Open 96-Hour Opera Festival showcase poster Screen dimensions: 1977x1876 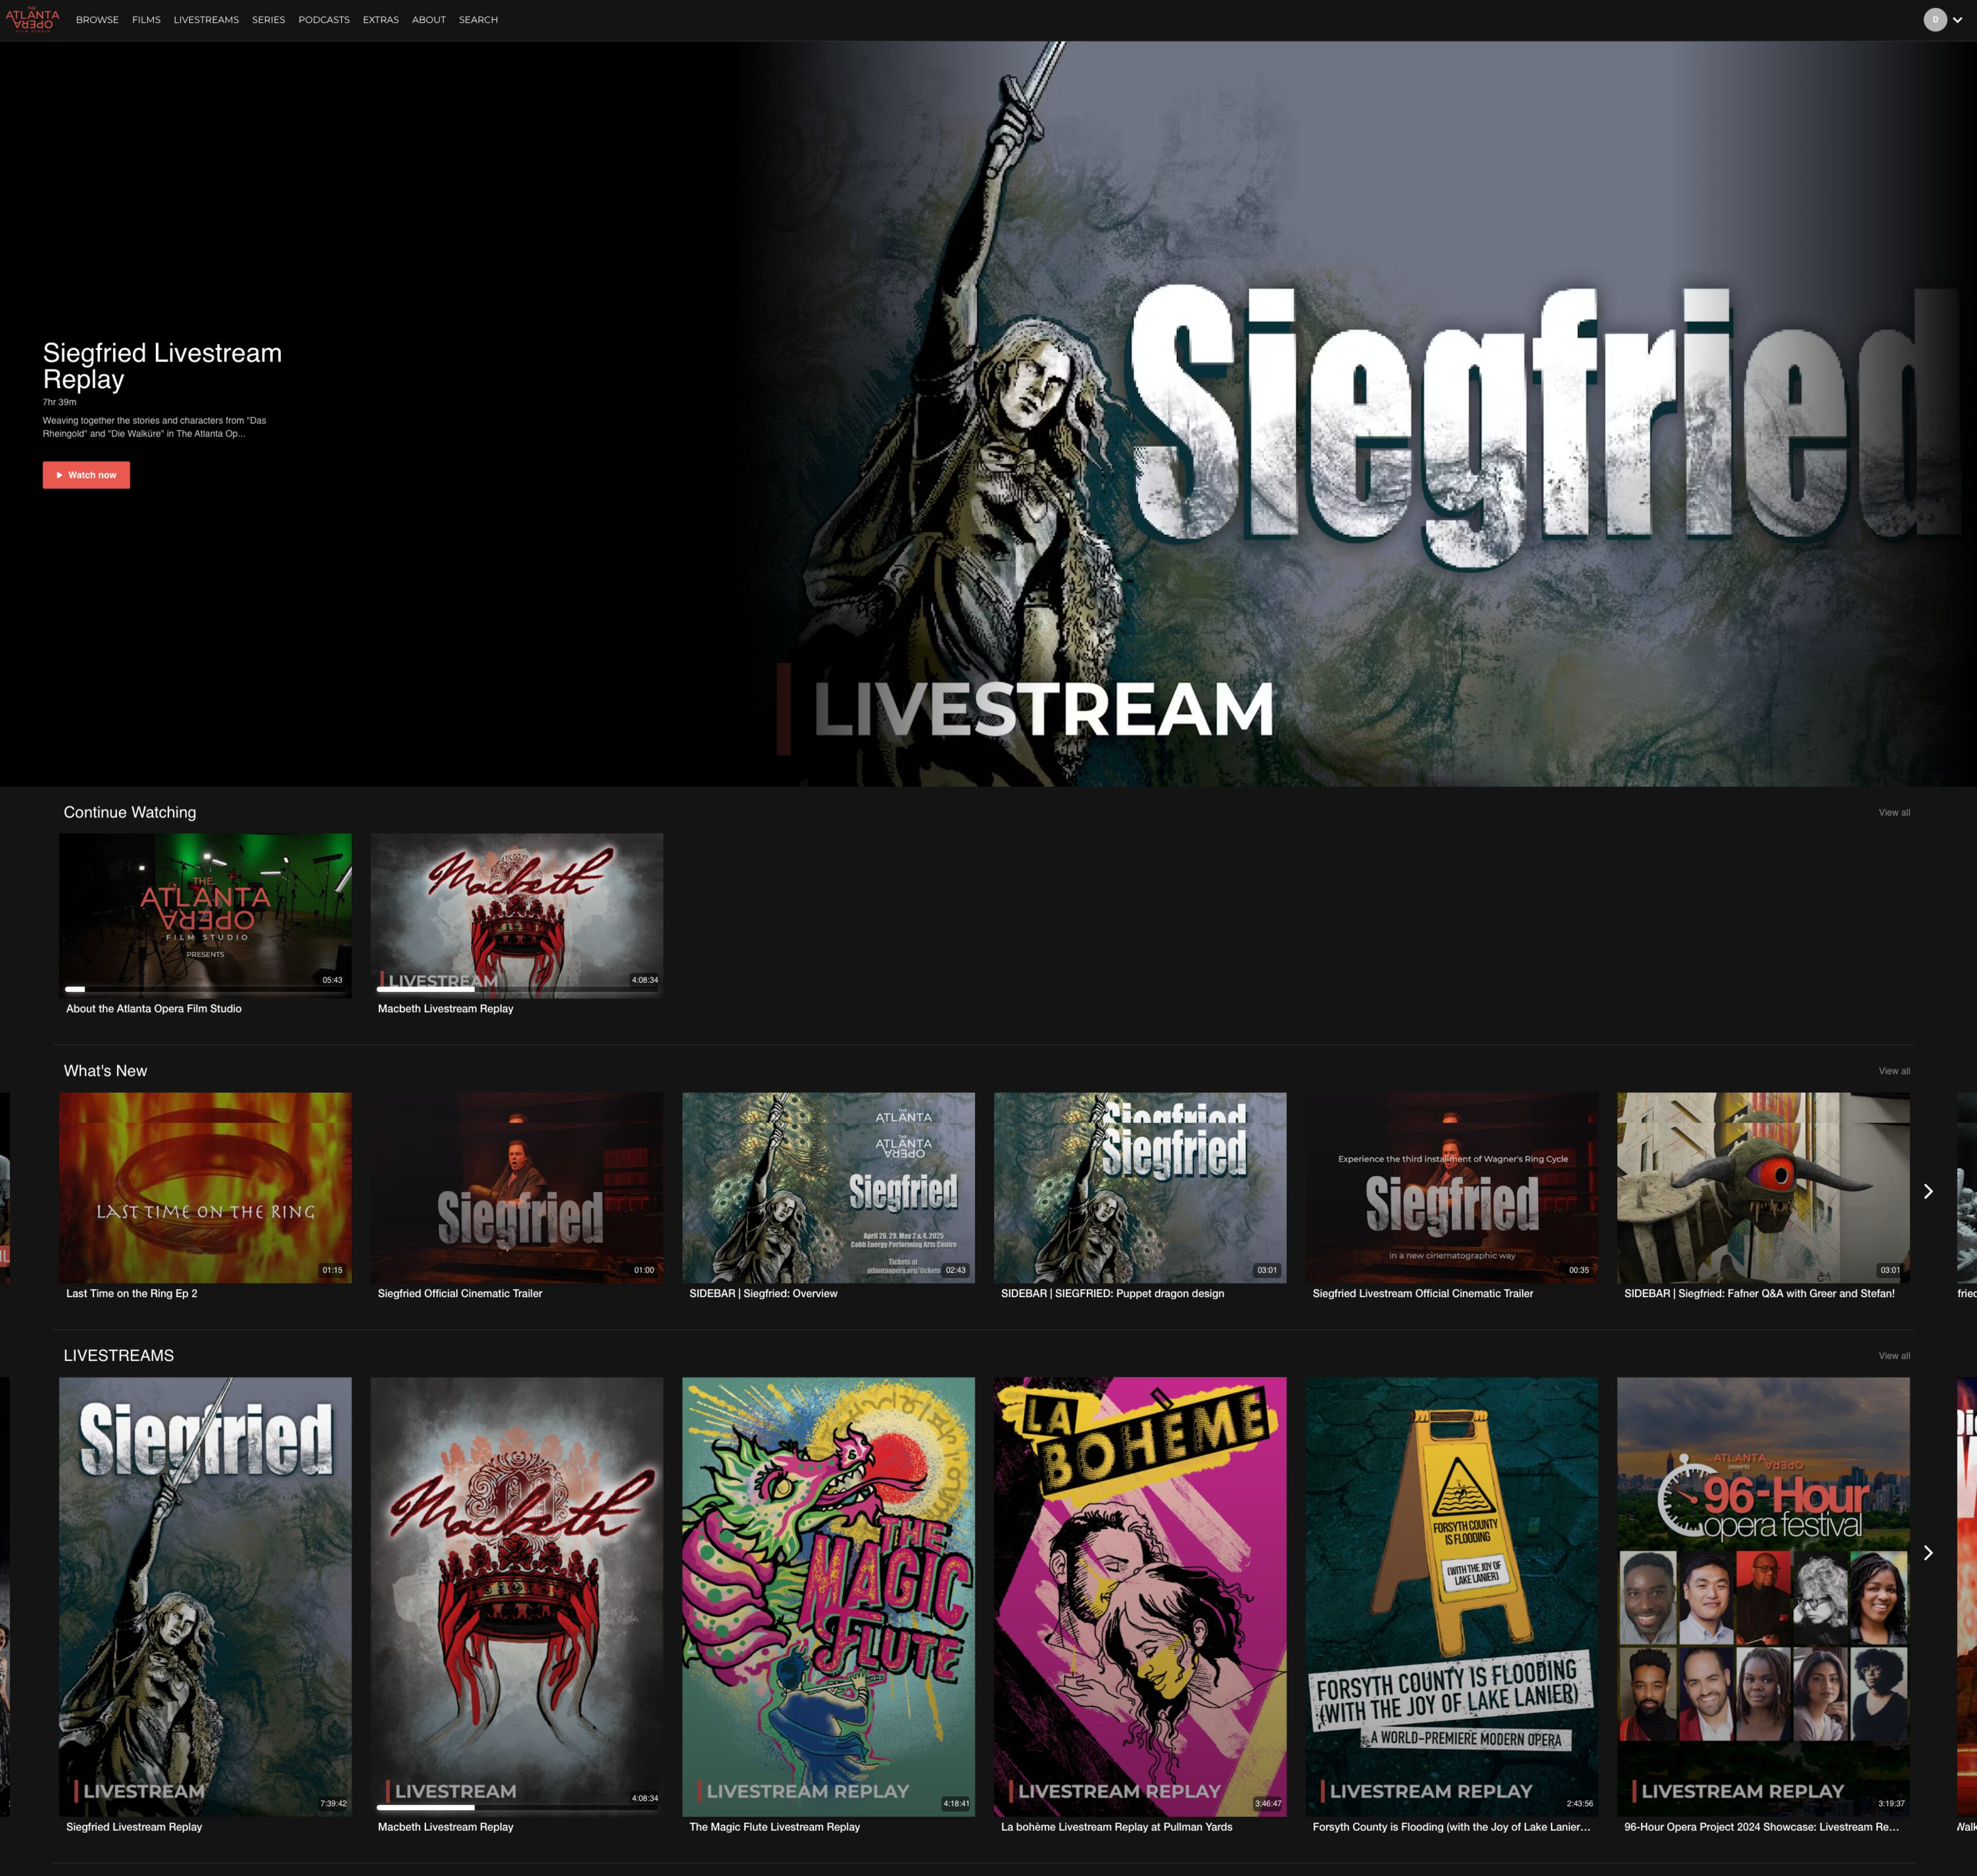[x=1762, y=1595]
